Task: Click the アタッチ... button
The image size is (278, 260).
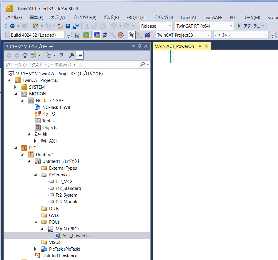Action: coord(252,26)
